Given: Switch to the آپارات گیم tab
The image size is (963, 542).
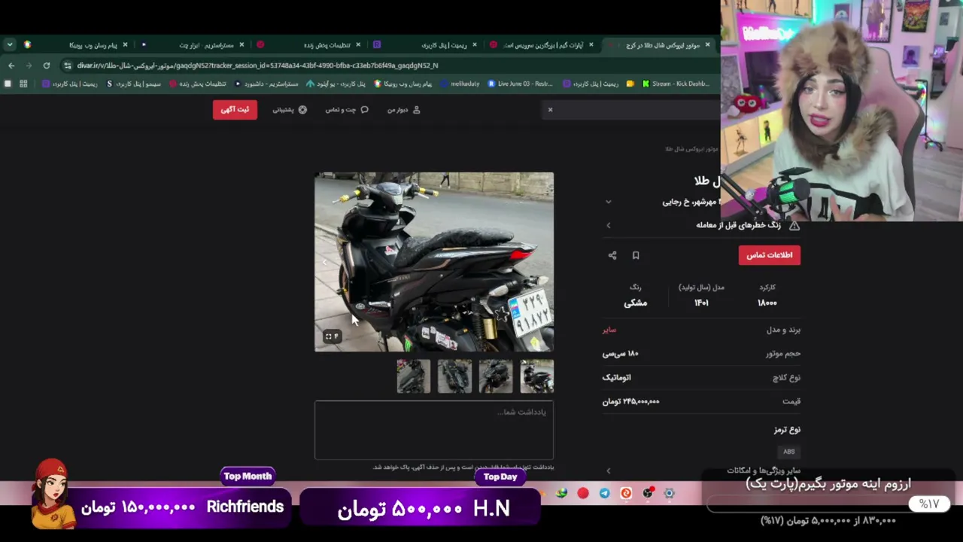Looking at the screenshot, I should point(542,45).
